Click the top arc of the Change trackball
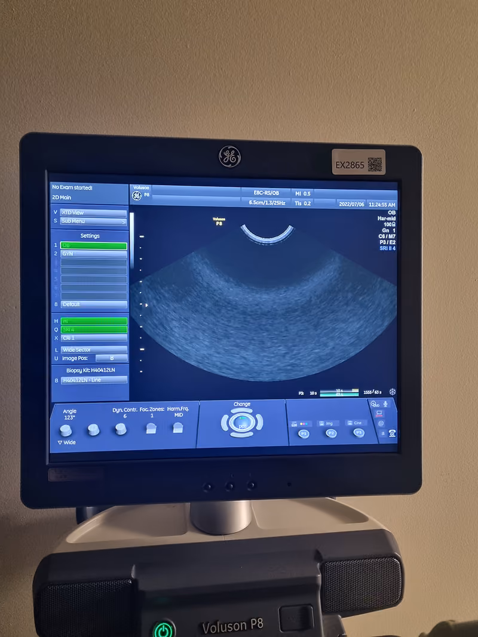 tap(242, 411)
